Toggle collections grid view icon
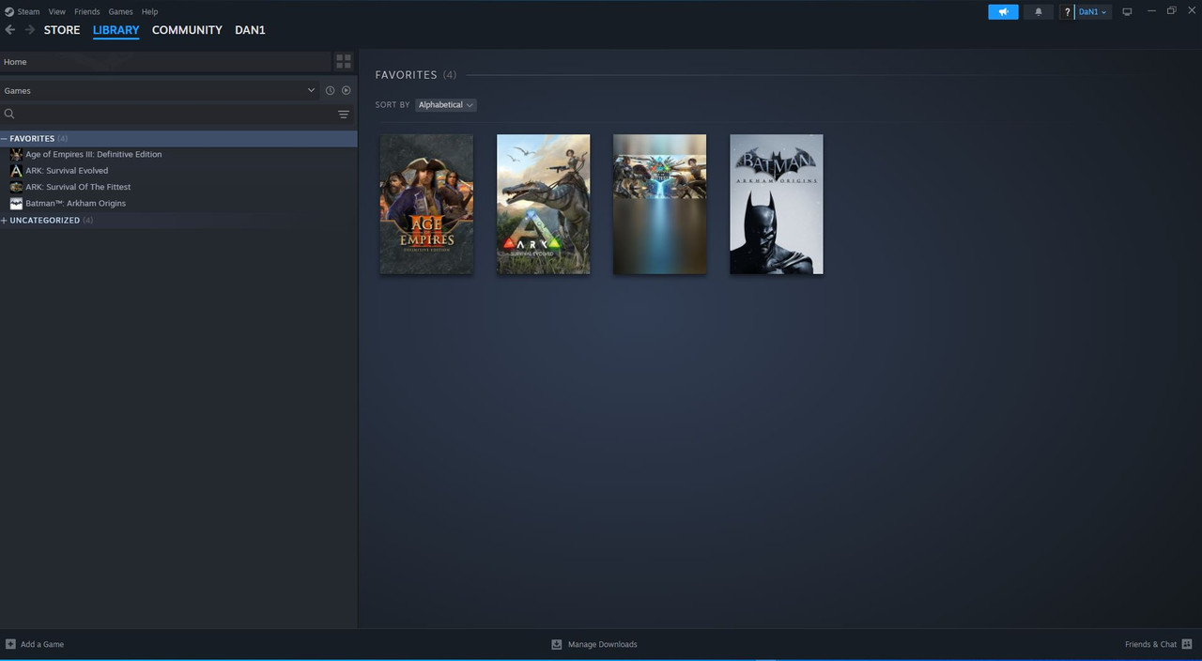1202x661 pixels. coord(344,62)
